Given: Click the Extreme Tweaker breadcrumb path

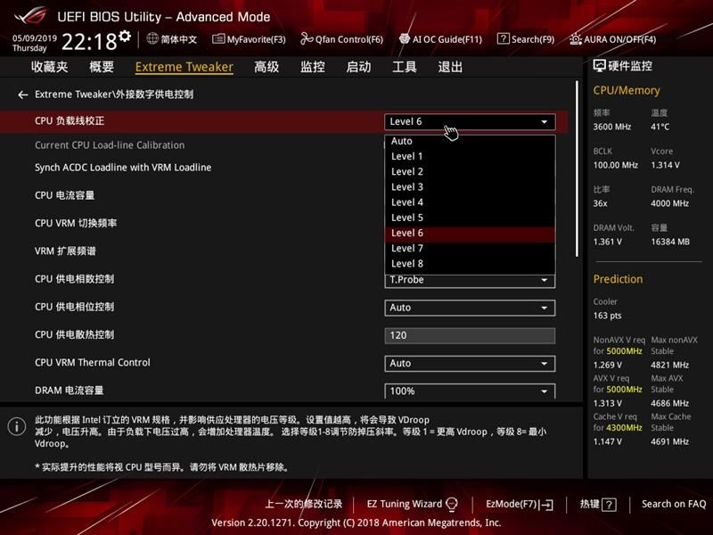Looking at the screenshot, I should click(x=114, y=95).
